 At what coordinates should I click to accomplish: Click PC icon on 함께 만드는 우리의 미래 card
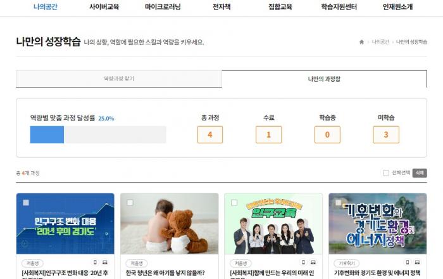(x=313, y=263)
